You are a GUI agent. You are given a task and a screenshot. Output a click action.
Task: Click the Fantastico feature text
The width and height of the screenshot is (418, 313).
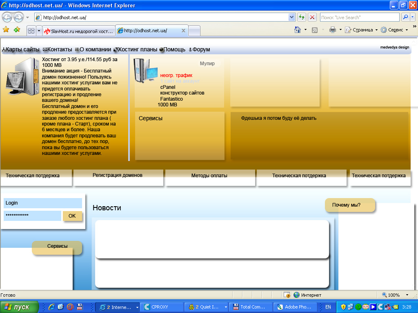click(x=171, y=99)
